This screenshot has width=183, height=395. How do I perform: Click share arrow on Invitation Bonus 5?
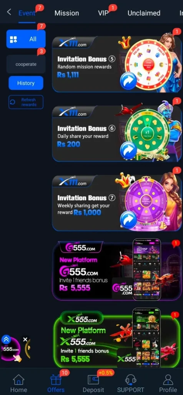point(128,81)
